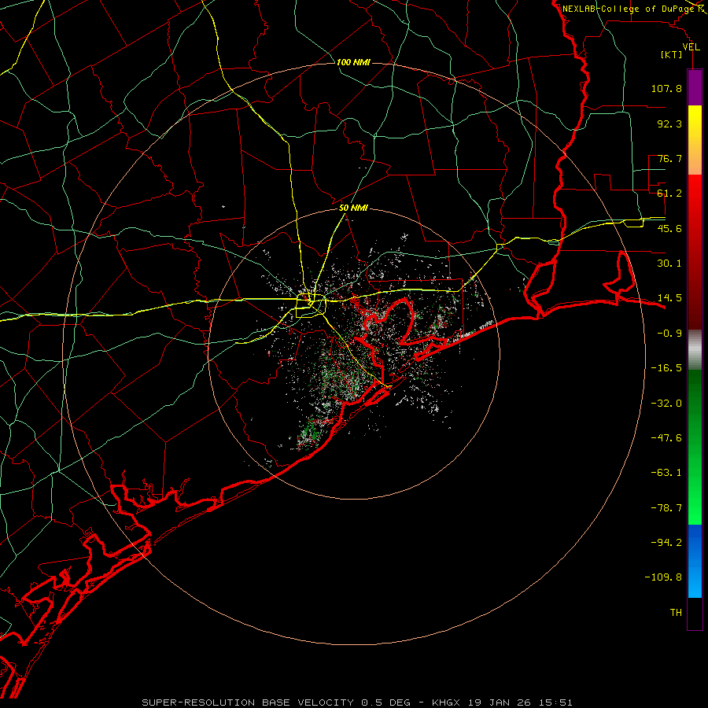Click the product title caption at bottom

[357, 702]
